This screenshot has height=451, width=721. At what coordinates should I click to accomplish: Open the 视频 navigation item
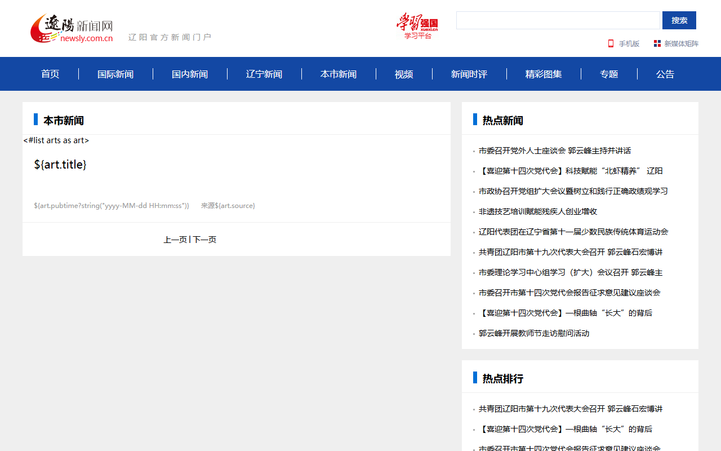coord(404,74)
